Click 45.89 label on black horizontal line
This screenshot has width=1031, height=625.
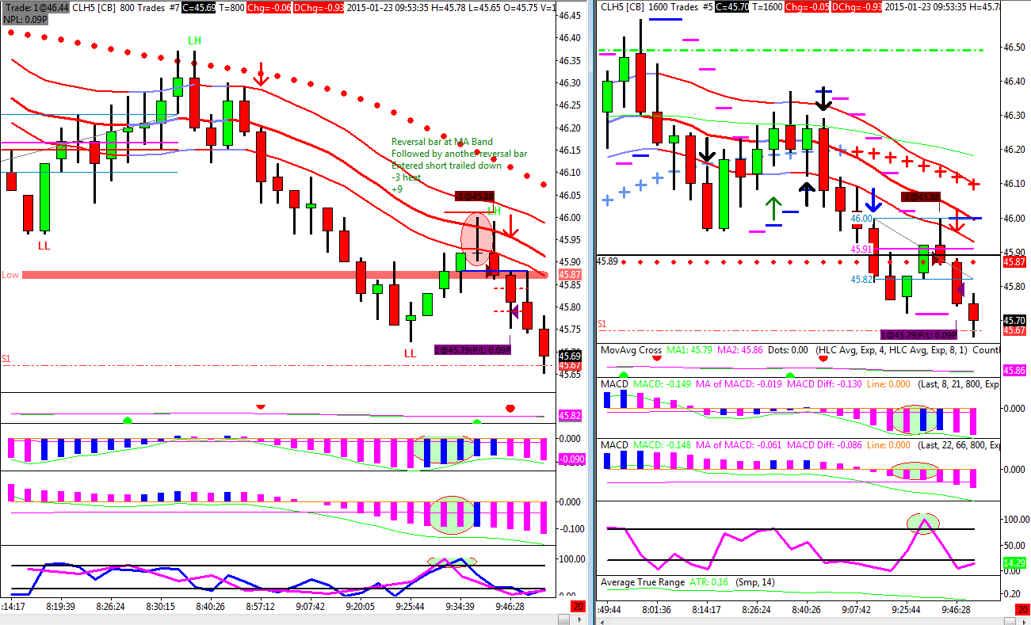pyautogui.click(x=608, y=261)
